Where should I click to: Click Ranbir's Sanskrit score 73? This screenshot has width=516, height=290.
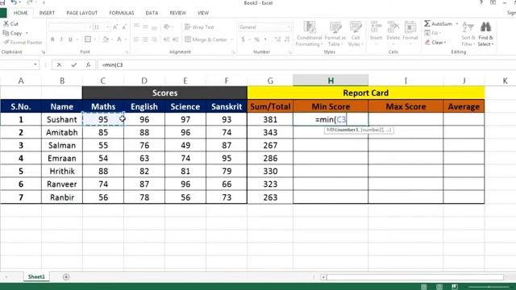pos(227,197)
